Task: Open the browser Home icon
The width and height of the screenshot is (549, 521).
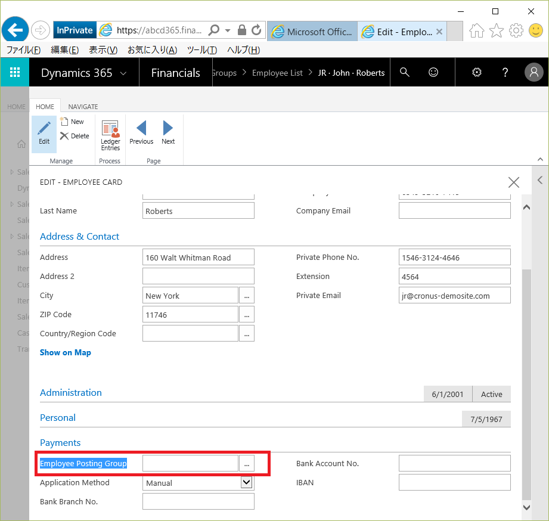Action: [x=476, y=30]
